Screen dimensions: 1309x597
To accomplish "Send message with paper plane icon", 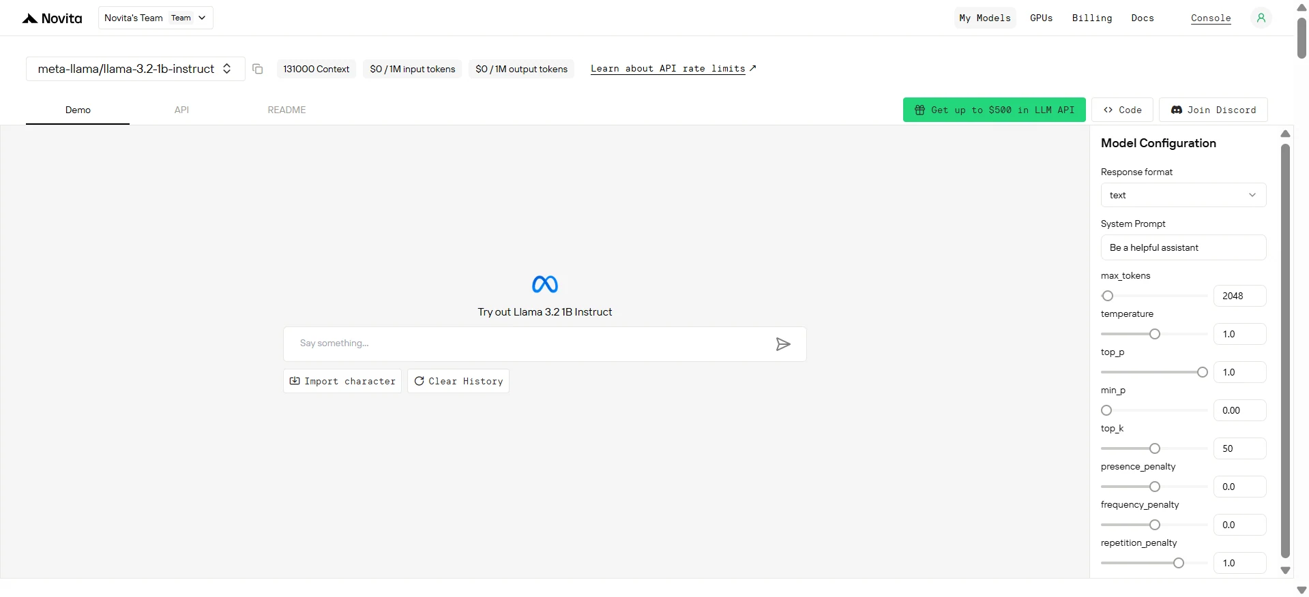I will [x=783, y=344].
